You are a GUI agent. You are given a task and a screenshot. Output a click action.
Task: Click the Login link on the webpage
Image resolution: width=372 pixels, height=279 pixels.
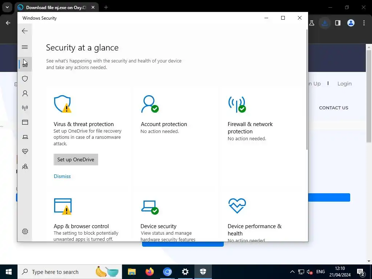(344, 84)
